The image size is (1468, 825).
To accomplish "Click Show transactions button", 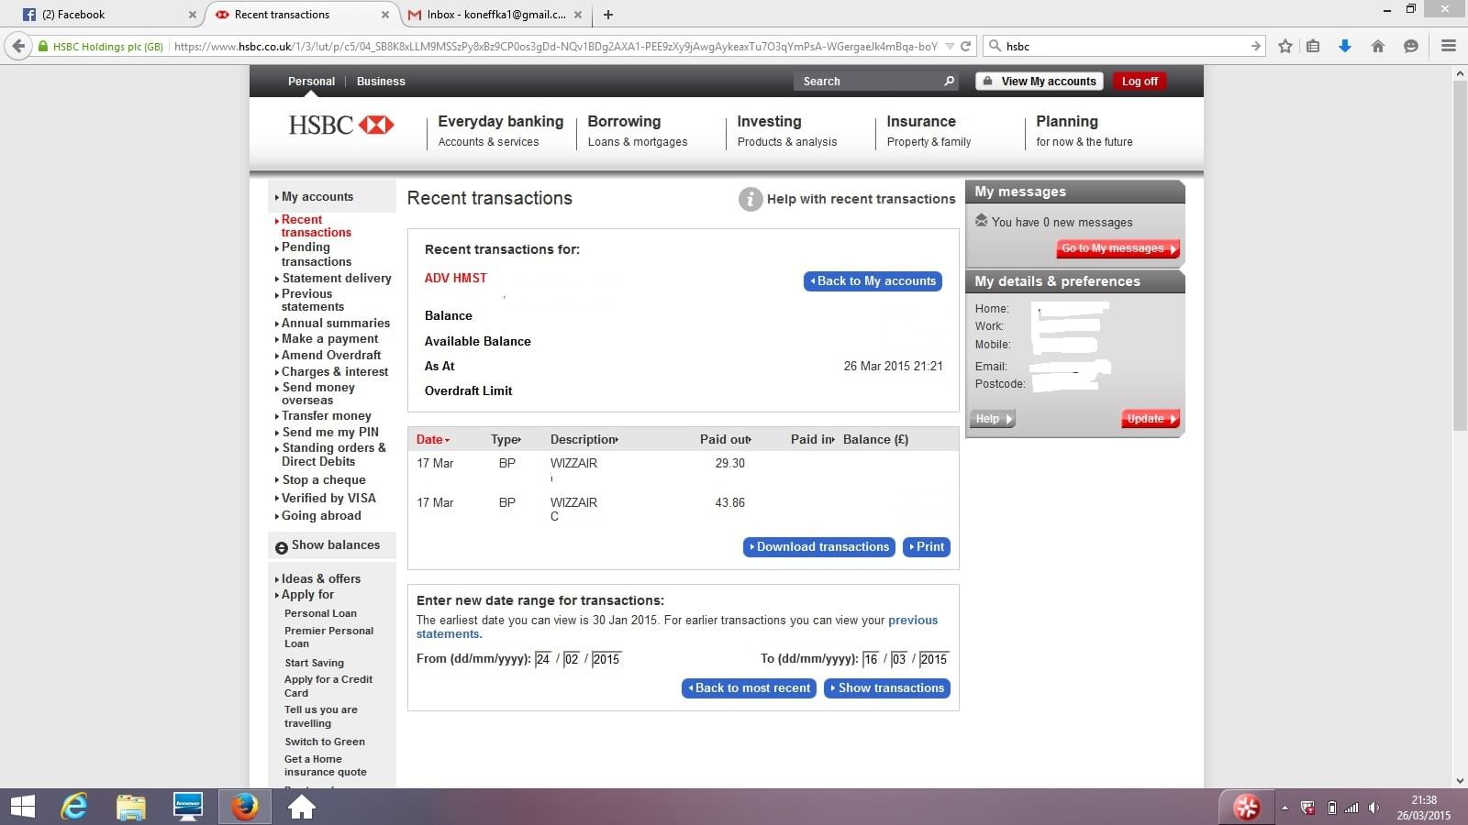I will (887, 688).
